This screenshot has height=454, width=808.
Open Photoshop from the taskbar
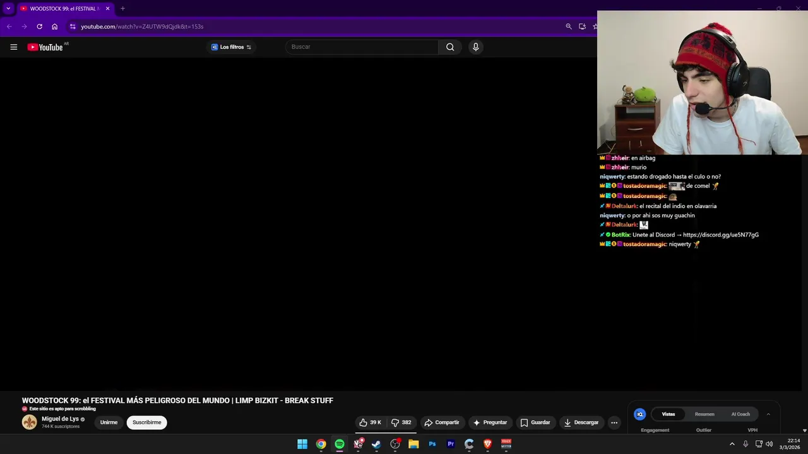(432, 444)
